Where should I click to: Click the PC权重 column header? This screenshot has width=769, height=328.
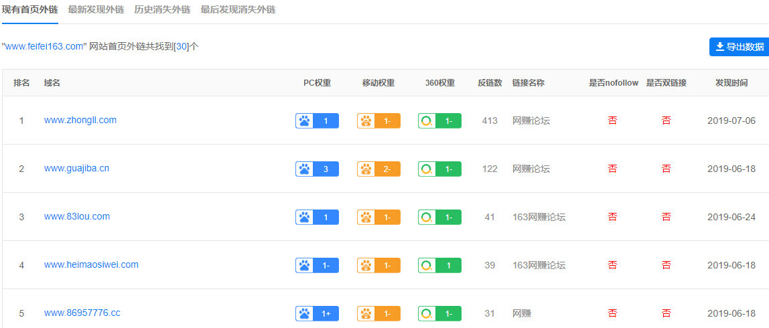click(x=318, y=83)
